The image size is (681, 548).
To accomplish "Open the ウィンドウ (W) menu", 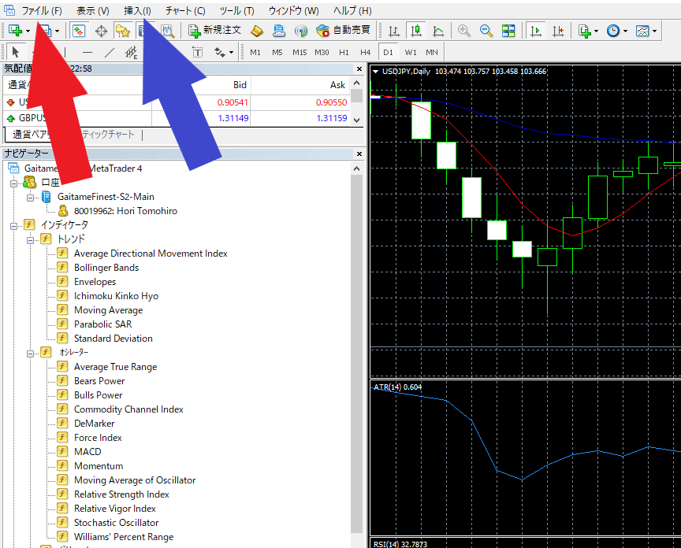I will tap(293, 11).
